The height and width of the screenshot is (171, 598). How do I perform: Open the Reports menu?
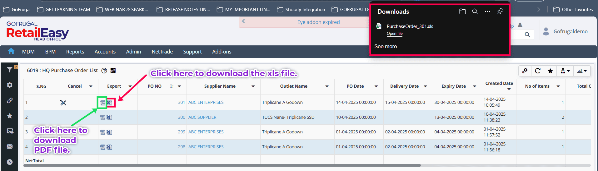point(75,52)
